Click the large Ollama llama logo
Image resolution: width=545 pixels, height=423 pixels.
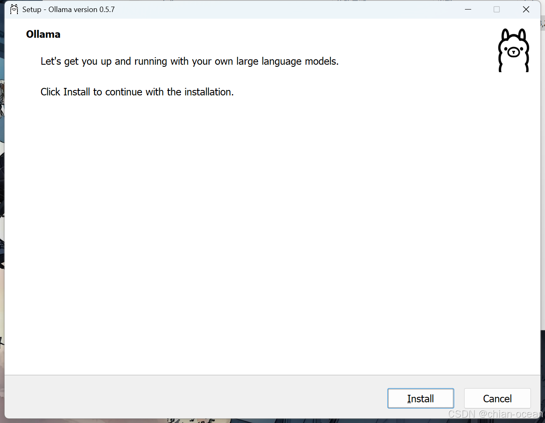(513, 50)
